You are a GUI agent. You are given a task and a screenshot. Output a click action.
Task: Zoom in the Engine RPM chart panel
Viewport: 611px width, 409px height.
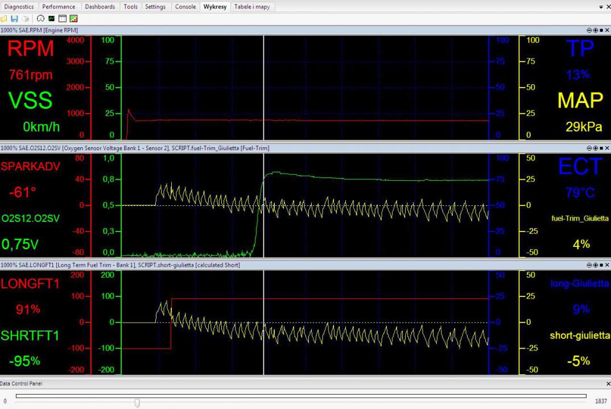point(595,30)
